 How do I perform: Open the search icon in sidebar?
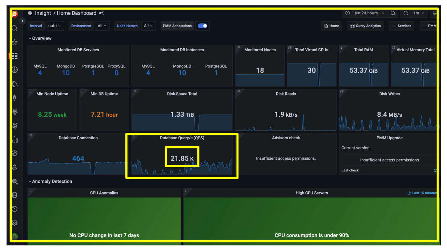(14, 28)
